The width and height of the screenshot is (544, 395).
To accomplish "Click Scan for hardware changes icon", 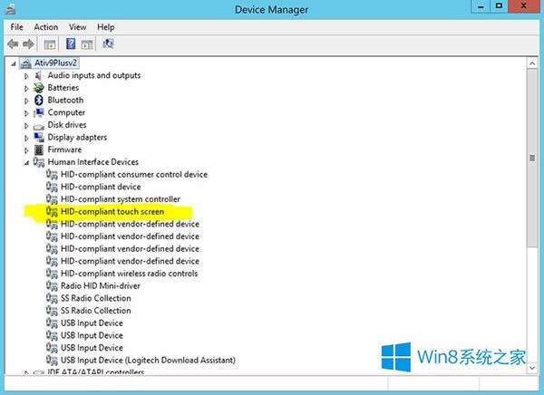I will coord(109,43).
